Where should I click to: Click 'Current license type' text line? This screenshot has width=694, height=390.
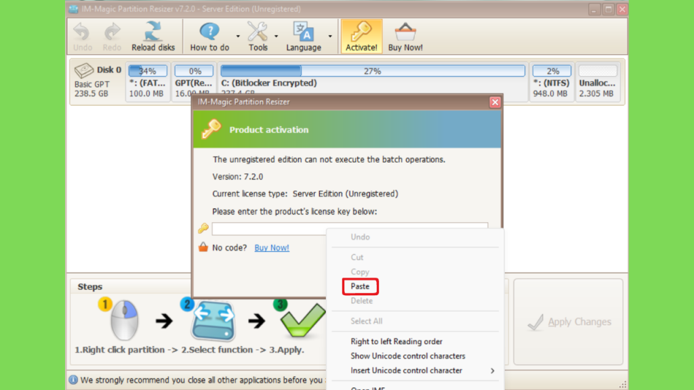305,194
